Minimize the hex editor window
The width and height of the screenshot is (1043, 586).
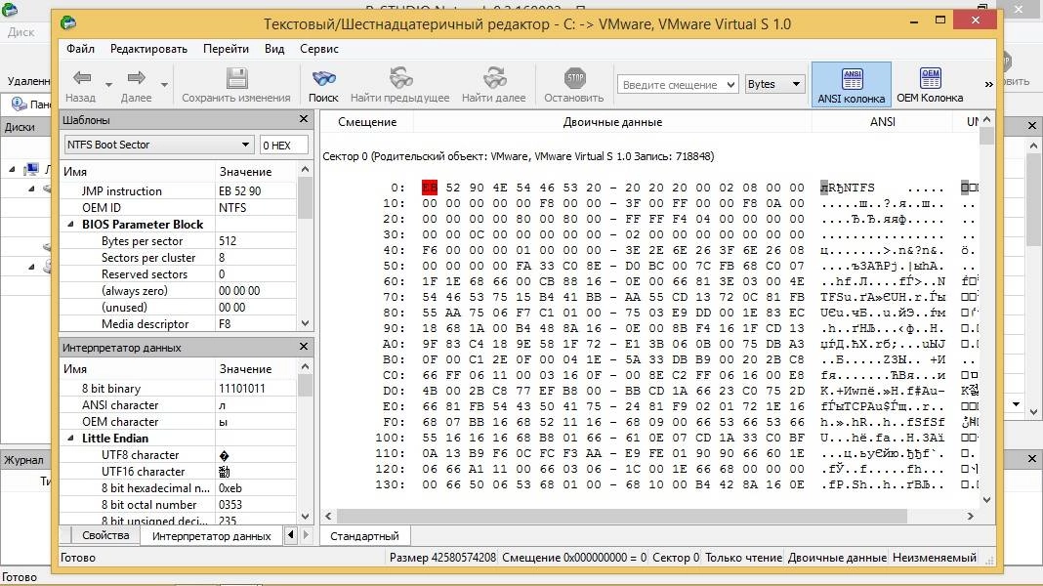(x=915, y=21)
